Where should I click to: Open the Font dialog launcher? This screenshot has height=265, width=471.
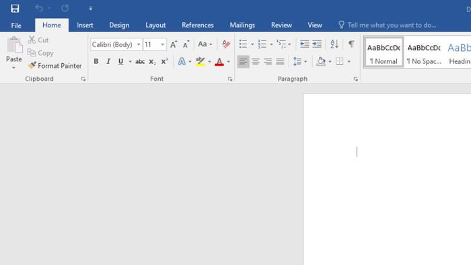pos(230,79)
